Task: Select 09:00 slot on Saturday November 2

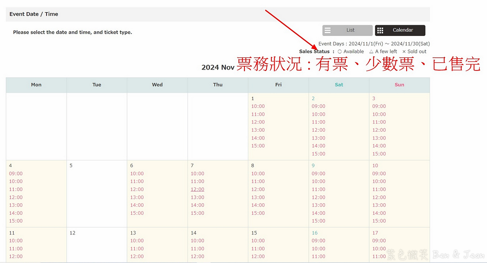Action: [318, 106]
